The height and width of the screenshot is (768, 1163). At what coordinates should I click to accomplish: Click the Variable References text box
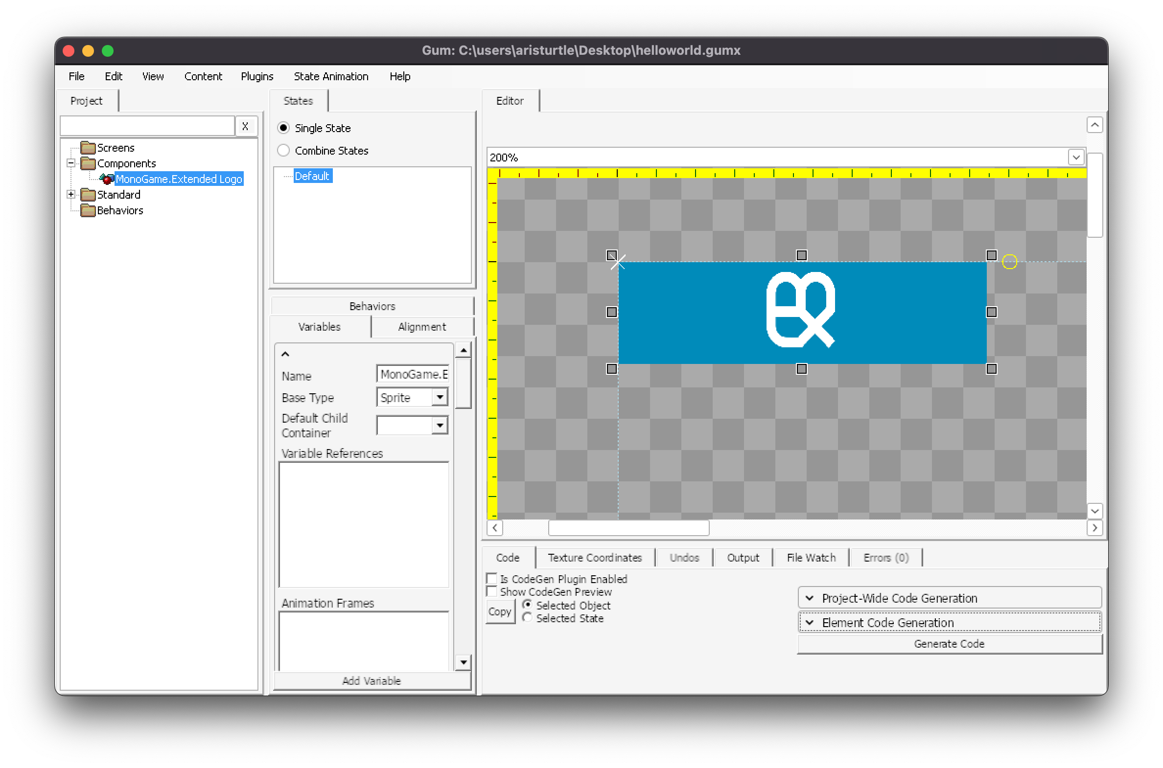tap(364, 524)
